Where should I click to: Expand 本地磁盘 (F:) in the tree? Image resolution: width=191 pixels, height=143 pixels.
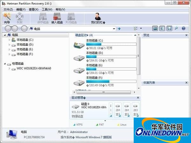coord(9,54)
